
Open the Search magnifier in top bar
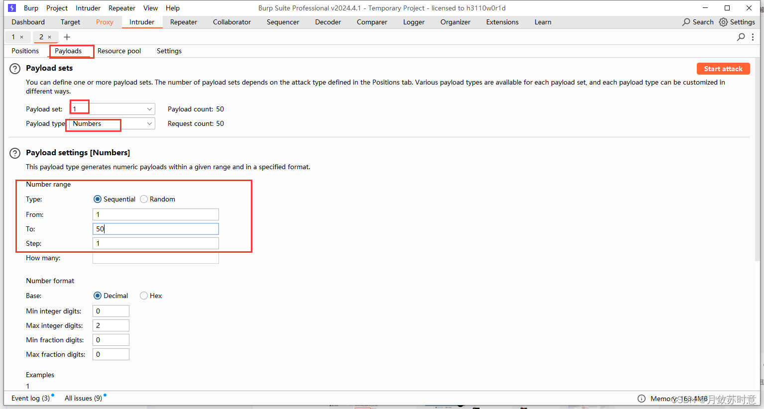[x=686, y=22]
